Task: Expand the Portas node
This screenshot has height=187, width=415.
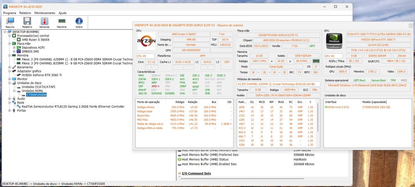Action: click(10, 110)
